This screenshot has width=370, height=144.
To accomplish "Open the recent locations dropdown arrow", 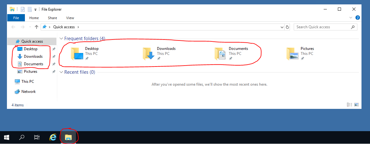I will click(30, 27).
